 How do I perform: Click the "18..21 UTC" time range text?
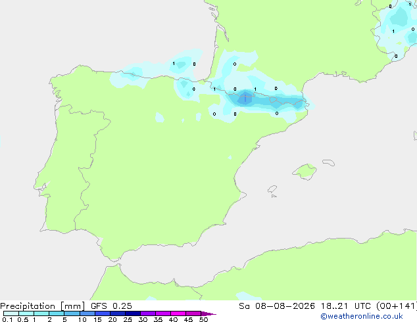pyautogui.click(x=346, y=306)
